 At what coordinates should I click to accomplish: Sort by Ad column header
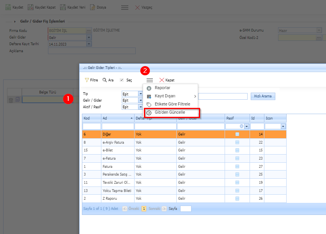click(x=118, y=118)
